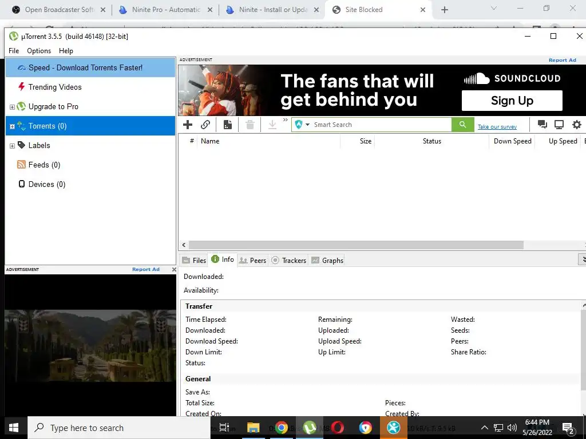
Task: Sort list by Down Speed column
Action: point(512,141)
